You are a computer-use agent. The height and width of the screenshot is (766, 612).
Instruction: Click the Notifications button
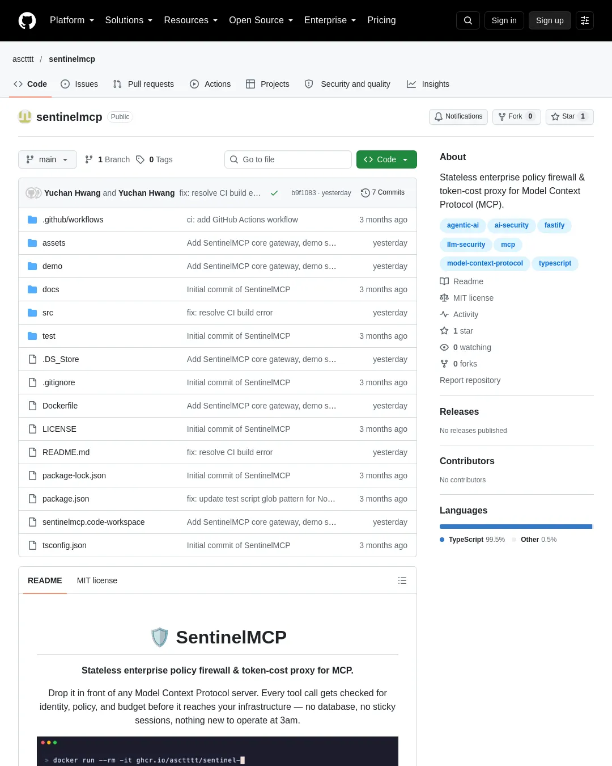point(458,116)
